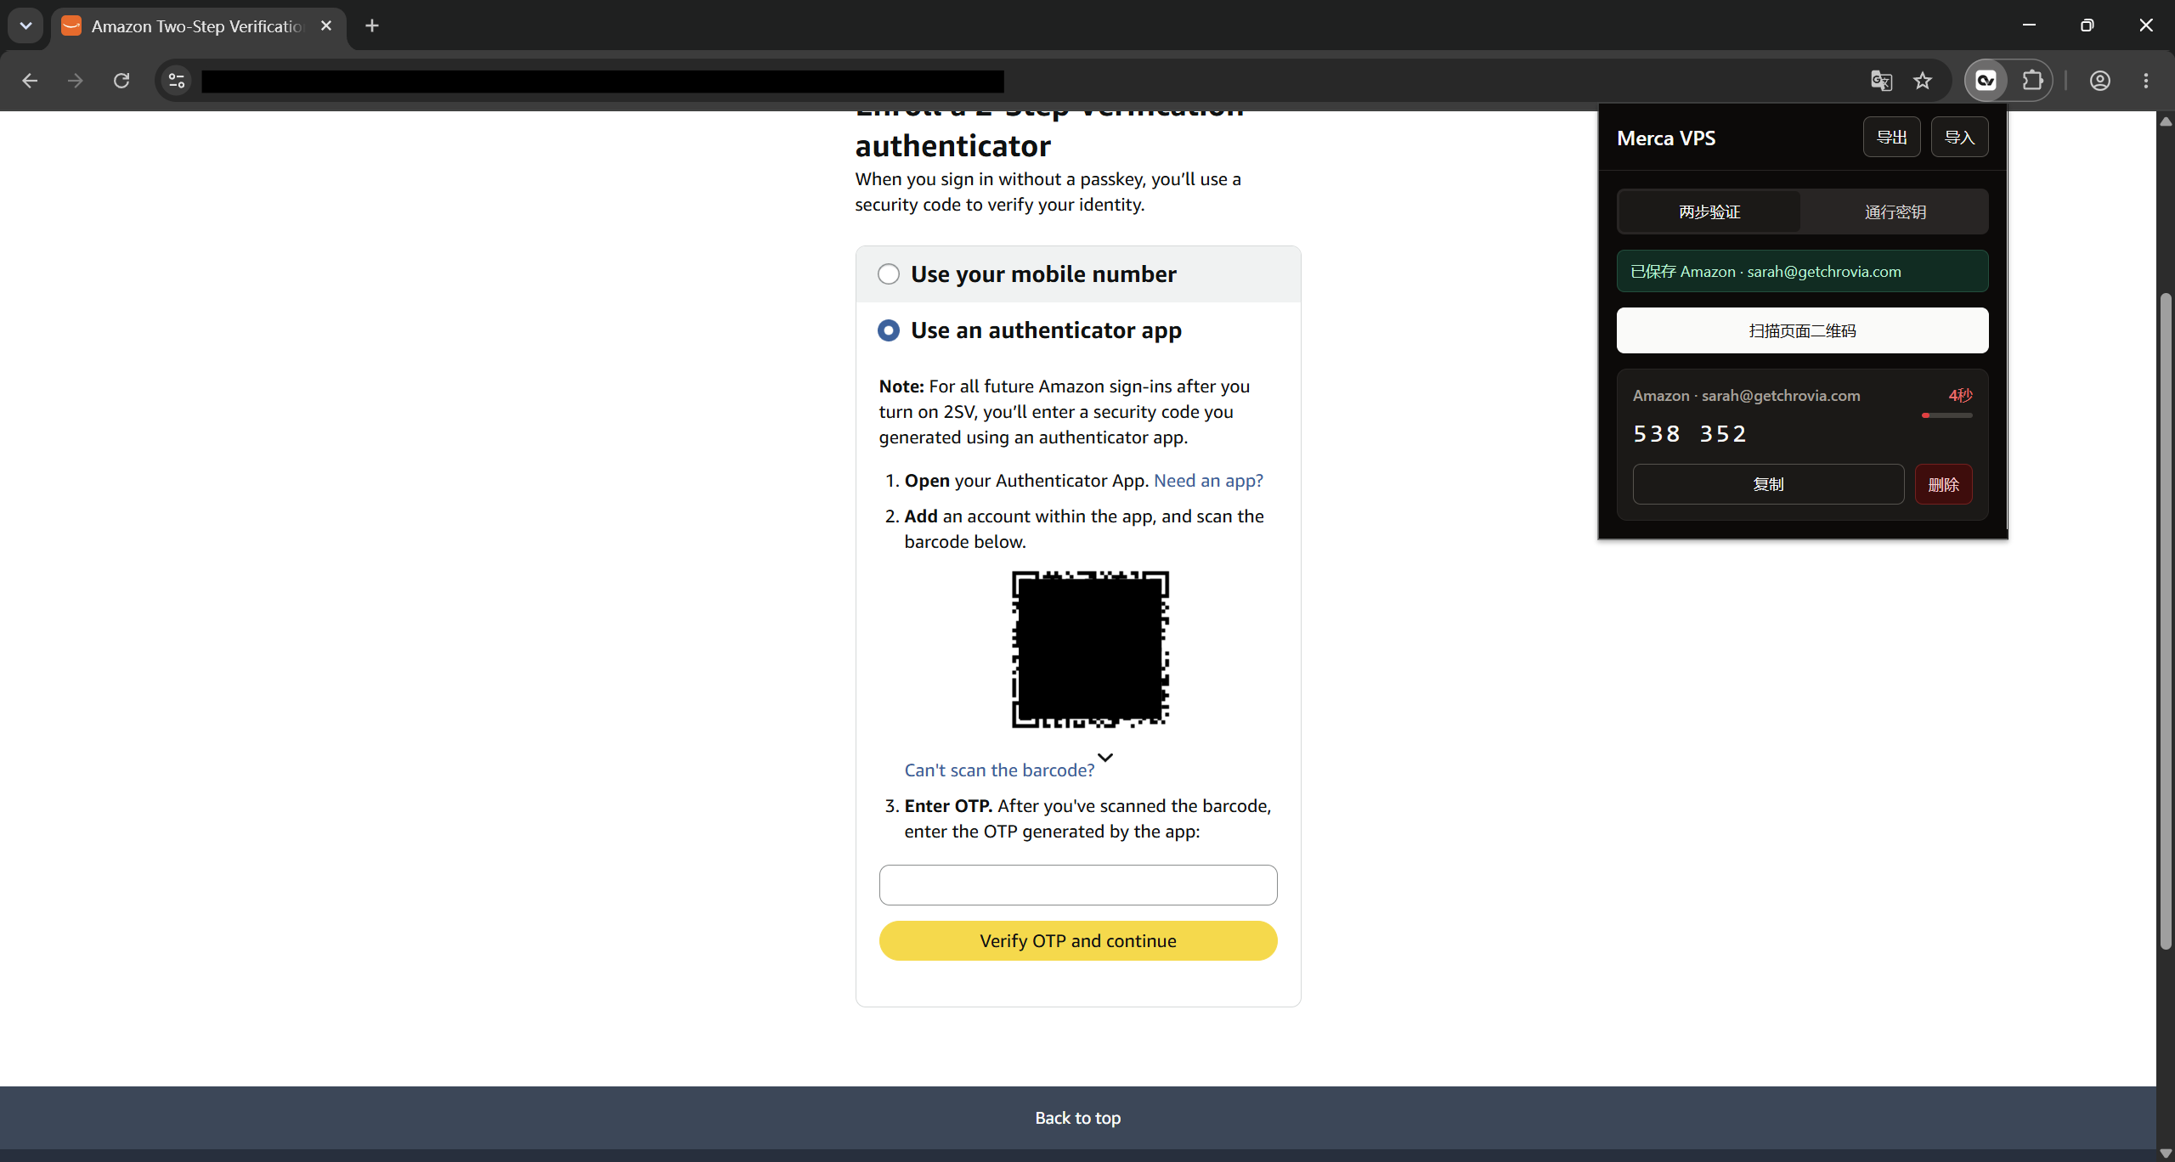Image resolution: width=2175 pixels, height=1162 pixels.
Task: Go back to the previous page
Action: coord(30,81)
